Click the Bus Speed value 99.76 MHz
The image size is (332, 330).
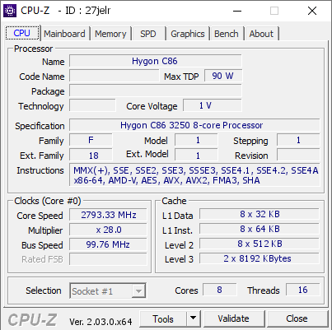[108, 244]
